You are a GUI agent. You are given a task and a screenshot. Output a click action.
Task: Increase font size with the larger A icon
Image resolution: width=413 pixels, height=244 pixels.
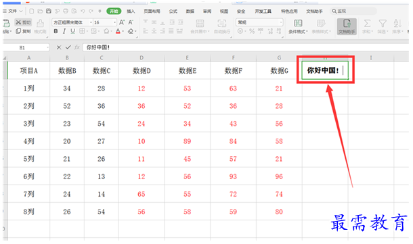tap(122, 22)
